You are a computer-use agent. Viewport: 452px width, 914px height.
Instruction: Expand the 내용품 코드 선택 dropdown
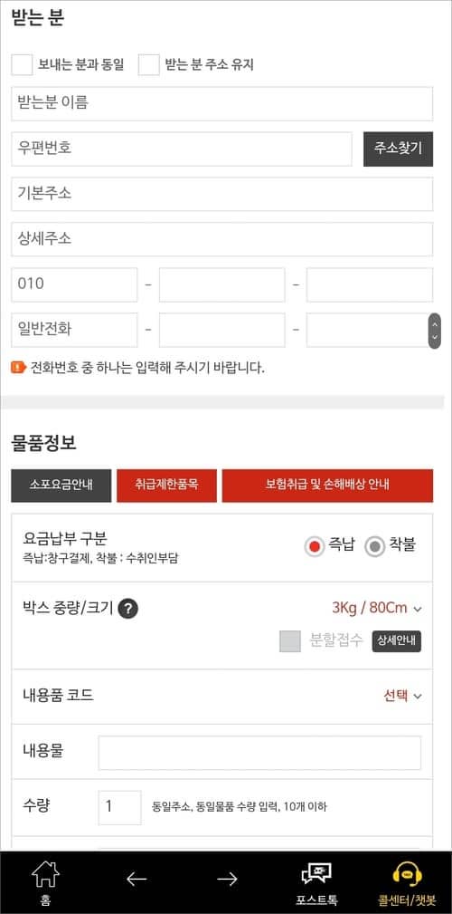click(x=402, y=696)
